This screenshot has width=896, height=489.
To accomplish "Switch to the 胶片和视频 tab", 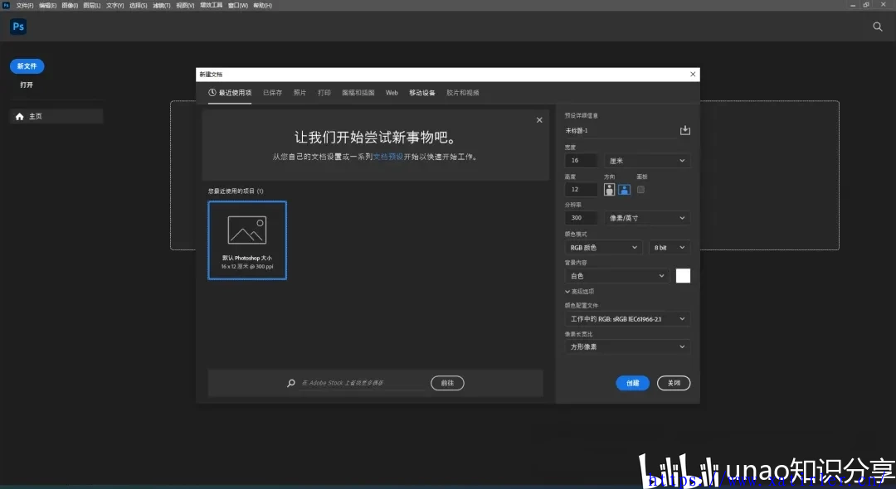I will 463,93.
